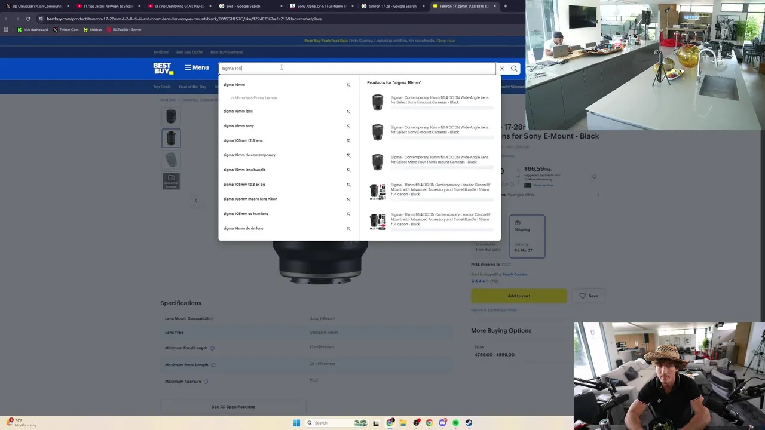Choose 'in Mirrorless Prime Lenses' suggestion
Screen dimensions: 765x430
pos(254,98)
